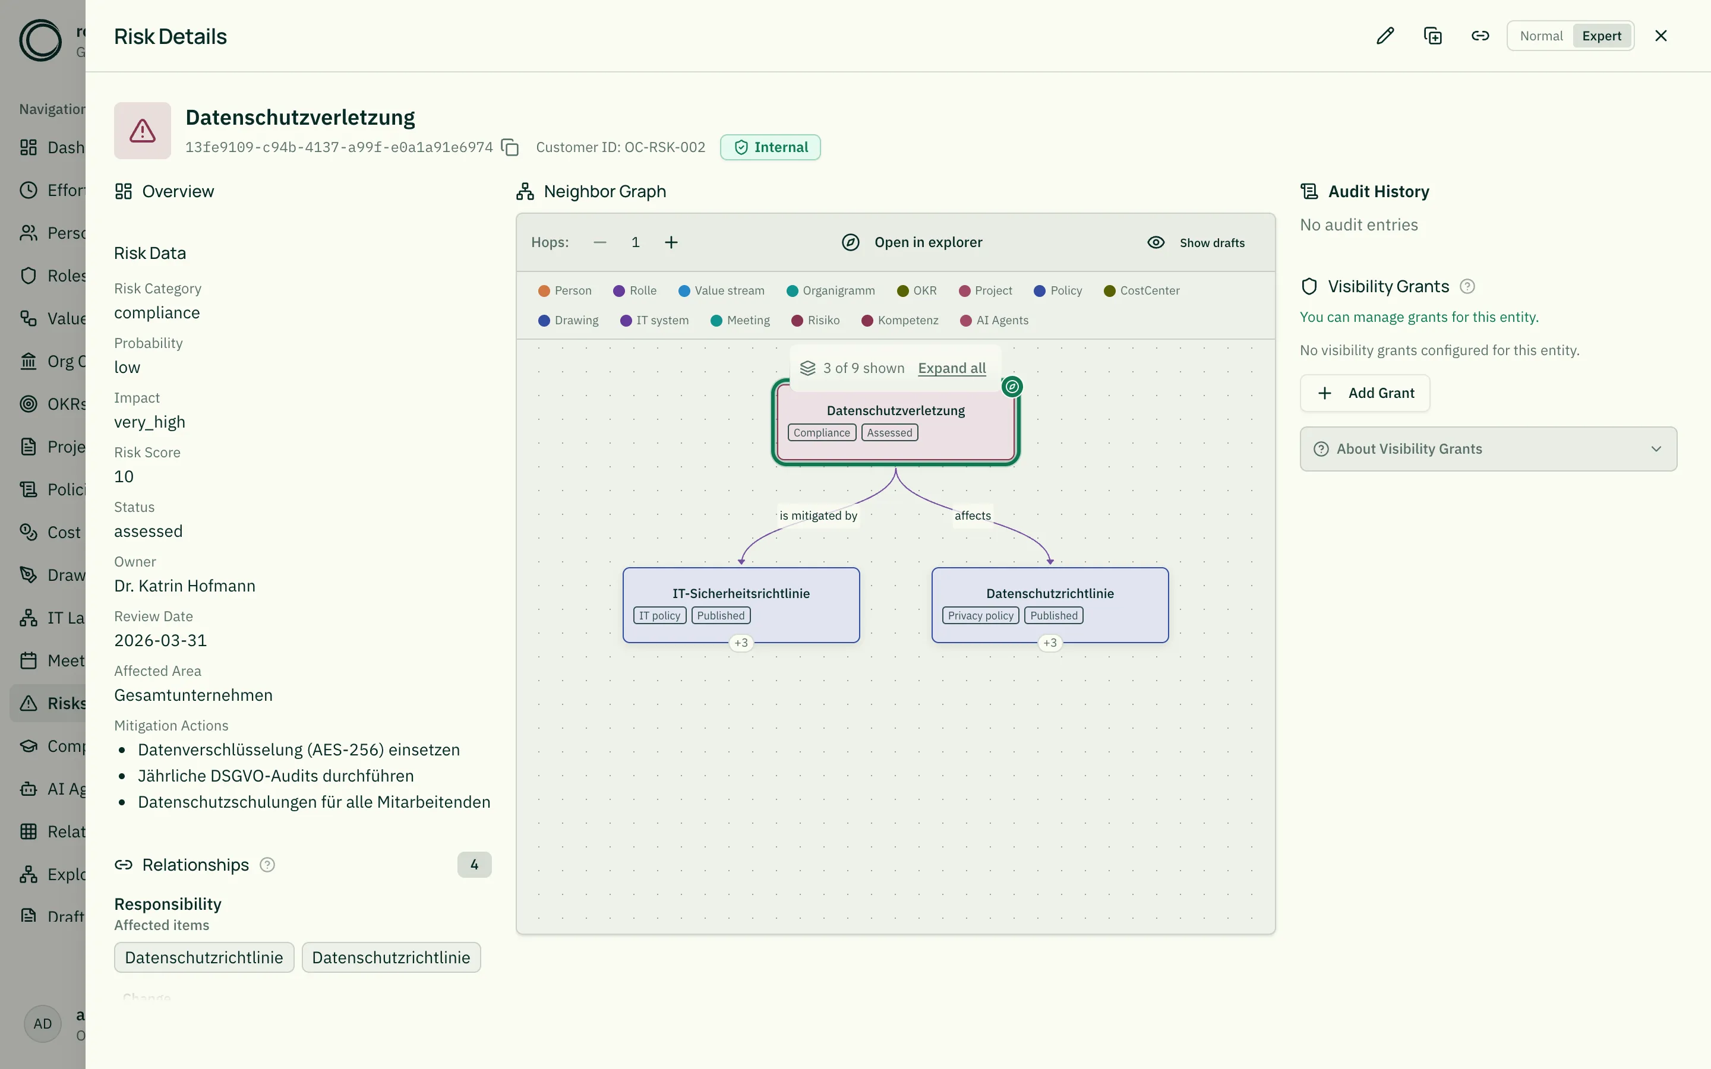Toggle the Policy legend color dot
Image resolution: width=1711 pixels, height=1069 pixels.
click(1039, 290)
